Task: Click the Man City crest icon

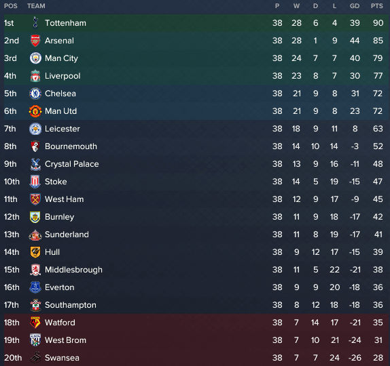Action: click(35, 58)
